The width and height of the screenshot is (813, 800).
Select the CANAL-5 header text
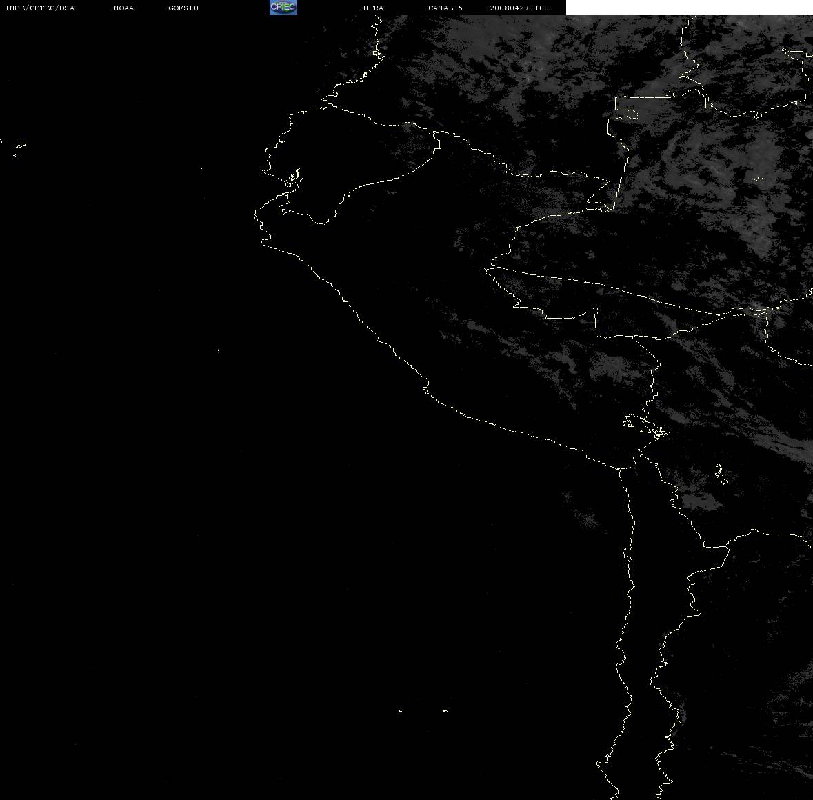tap(445, 8)
